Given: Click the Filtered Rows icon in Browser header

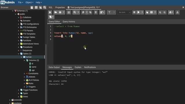Looking at the screenshot, I should [x=40, y=8].
